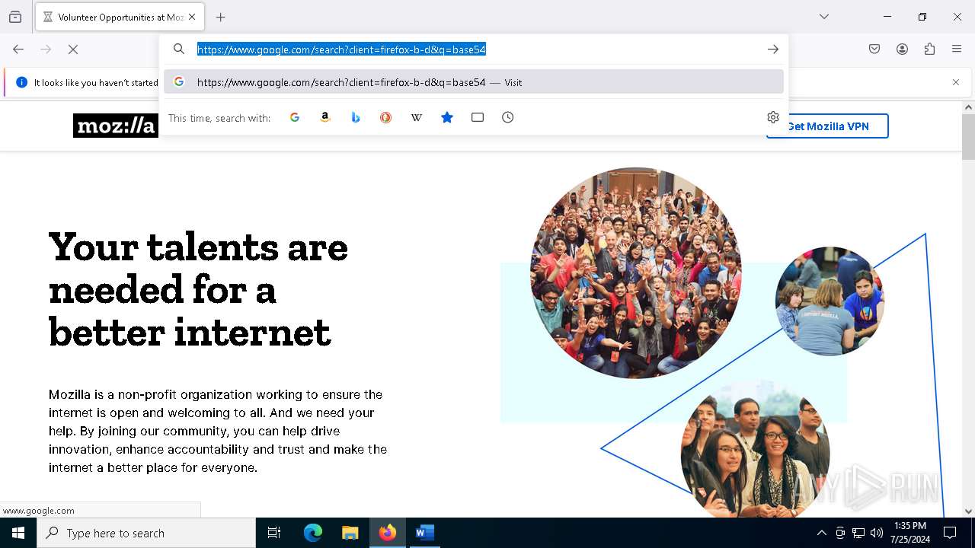Click the large crowd photo
The width and height of the screenshot is (975, 548).
point(635,272)
